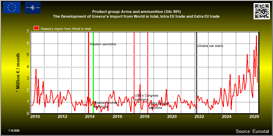This screenshot has width=273, height=136.
Task: Click the red legend swatch
Action: pyautogui.click(x=37, y=28)
